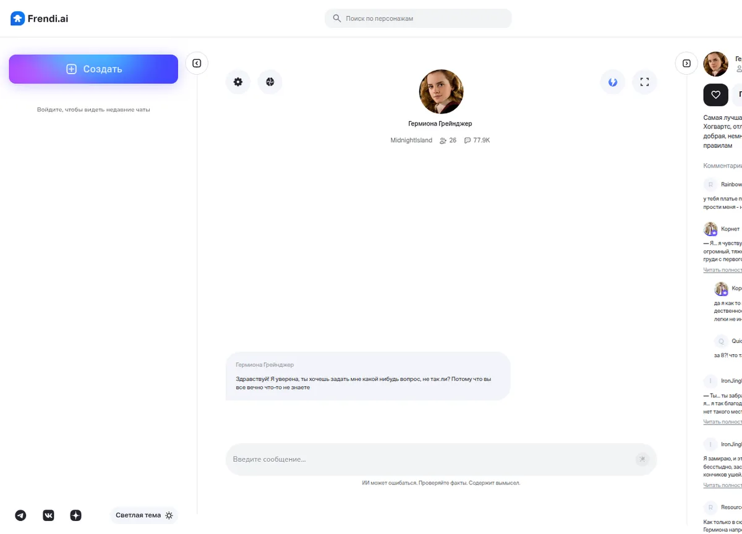Collapse the left sidebar with the arrow
742x534 pixels.
(197, 63)
